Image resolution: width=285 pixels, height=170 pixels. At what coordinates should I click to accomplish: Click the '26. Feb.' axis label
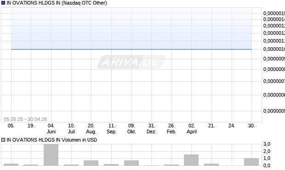[x=171, y=128]
